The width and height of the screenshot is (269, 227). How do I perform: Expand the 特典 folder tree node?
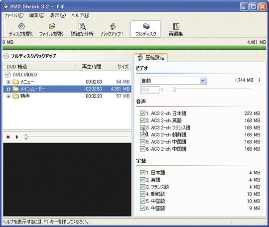pos(8,96)
